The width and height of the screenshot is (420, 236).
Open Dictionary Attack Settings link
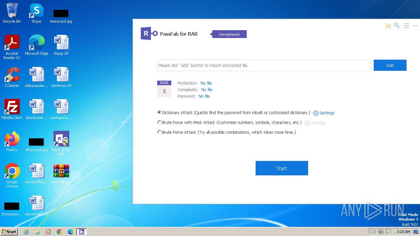click(324, 113)
